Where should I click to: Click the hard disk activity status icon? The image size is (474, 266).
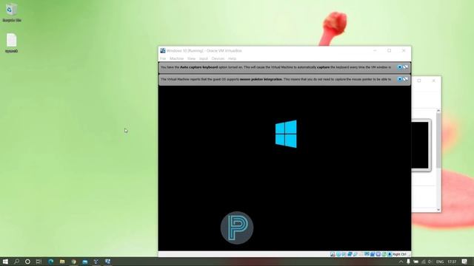click(333, 254)
